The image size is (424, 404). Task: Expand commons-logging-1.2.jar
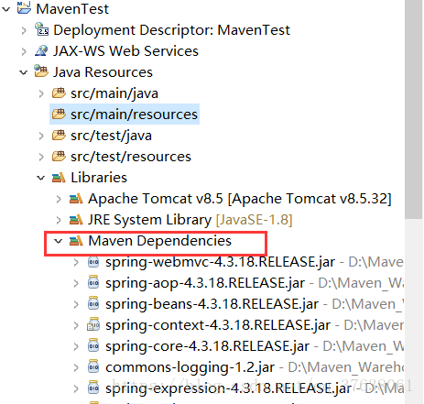pyautogui.click(x=76, y=367)
